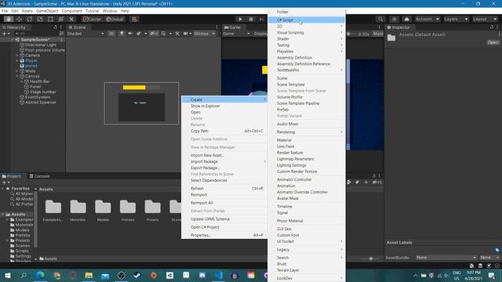This screenshot has width=502, height=282.
Task: Open the Layout dropdown
Action: tap(485, 19)
